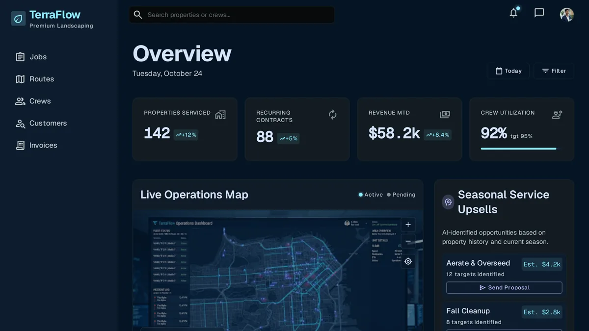Zoom in on the operations map
The height and width of the screenshot is (331, 589).
(x=408, y=225)
